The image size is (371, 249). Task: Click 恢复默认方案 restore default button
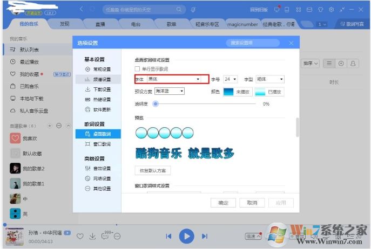pyautogui.click(x=153, y=170)
